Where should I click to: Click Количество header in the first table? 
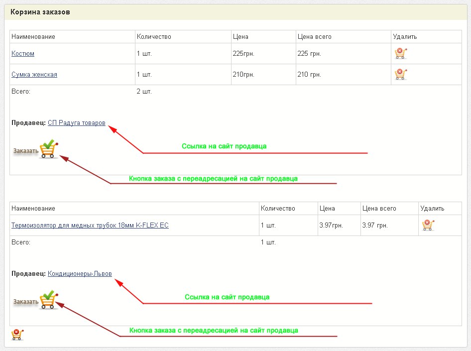pyautogui.click(x=154, y=37)
